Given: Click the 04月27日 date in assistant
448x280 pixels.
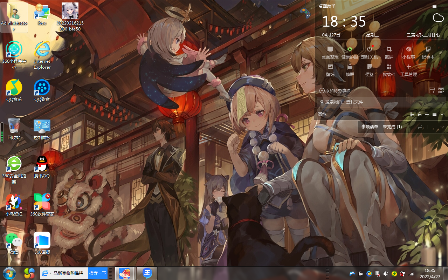Looking at the screenshot, I should pos(331,35).
